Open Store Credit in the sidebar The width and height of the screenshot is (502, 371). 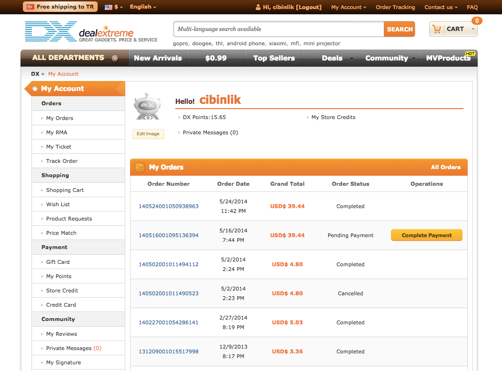click(62, 291)
